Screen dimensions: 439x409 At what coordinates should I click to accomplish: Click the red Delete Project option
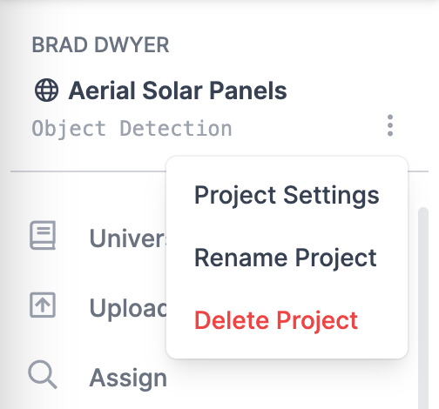276,320
